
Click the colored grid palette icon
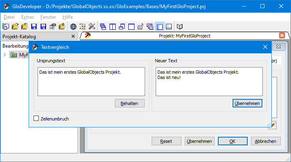83,26
